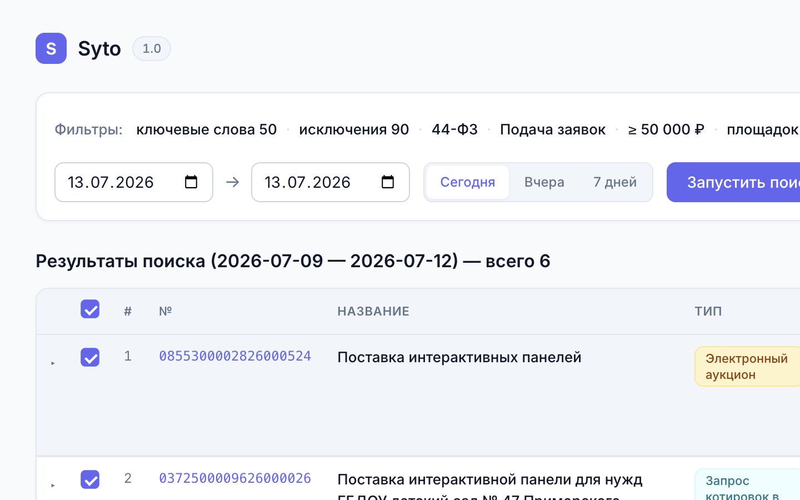Expand row 2 details triangle

coord(53,486)
